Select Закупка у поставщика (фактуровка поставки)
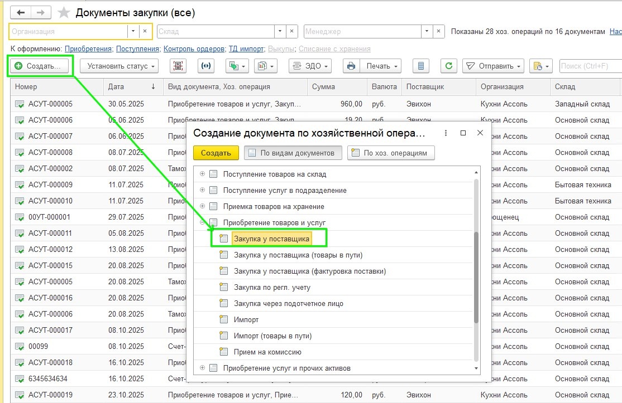622x403 pixels. 310,271
